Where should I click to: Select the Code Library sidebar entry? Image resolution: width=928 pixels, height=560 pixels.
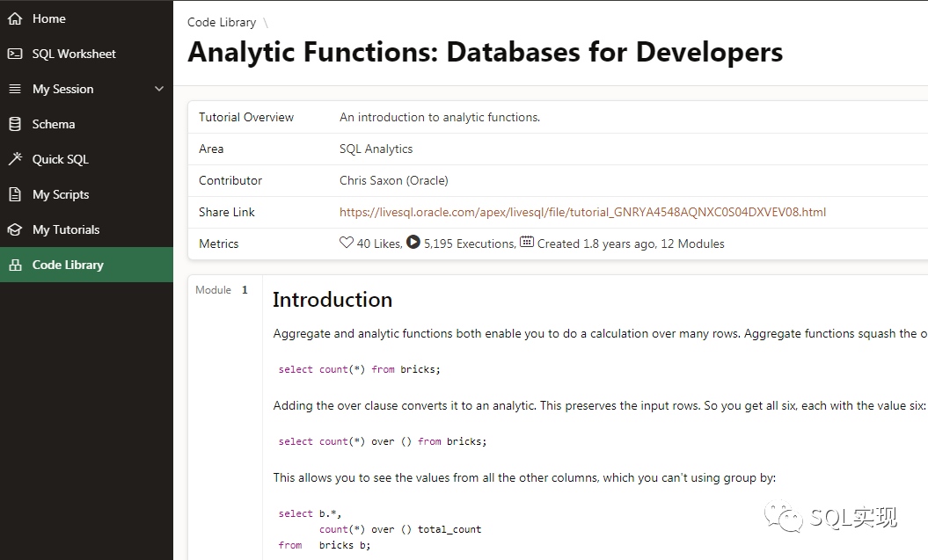[x=86, y=265]
